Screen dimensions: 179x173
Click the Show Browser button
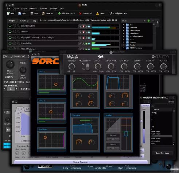click(81, 162)
